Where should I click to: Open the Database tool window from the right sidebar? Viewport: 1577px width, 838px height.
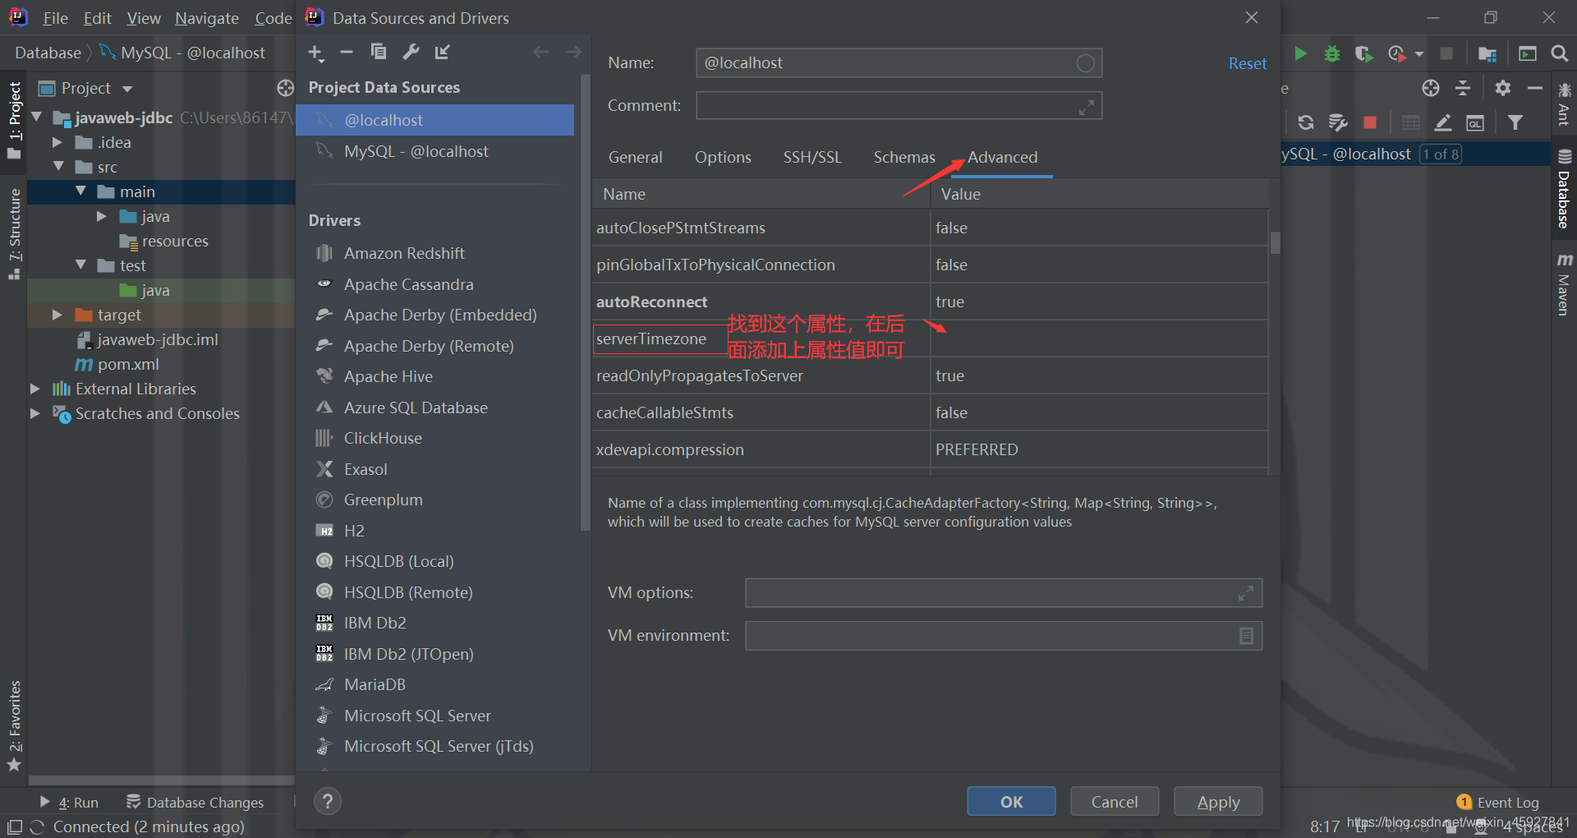tap(1564, 190)
